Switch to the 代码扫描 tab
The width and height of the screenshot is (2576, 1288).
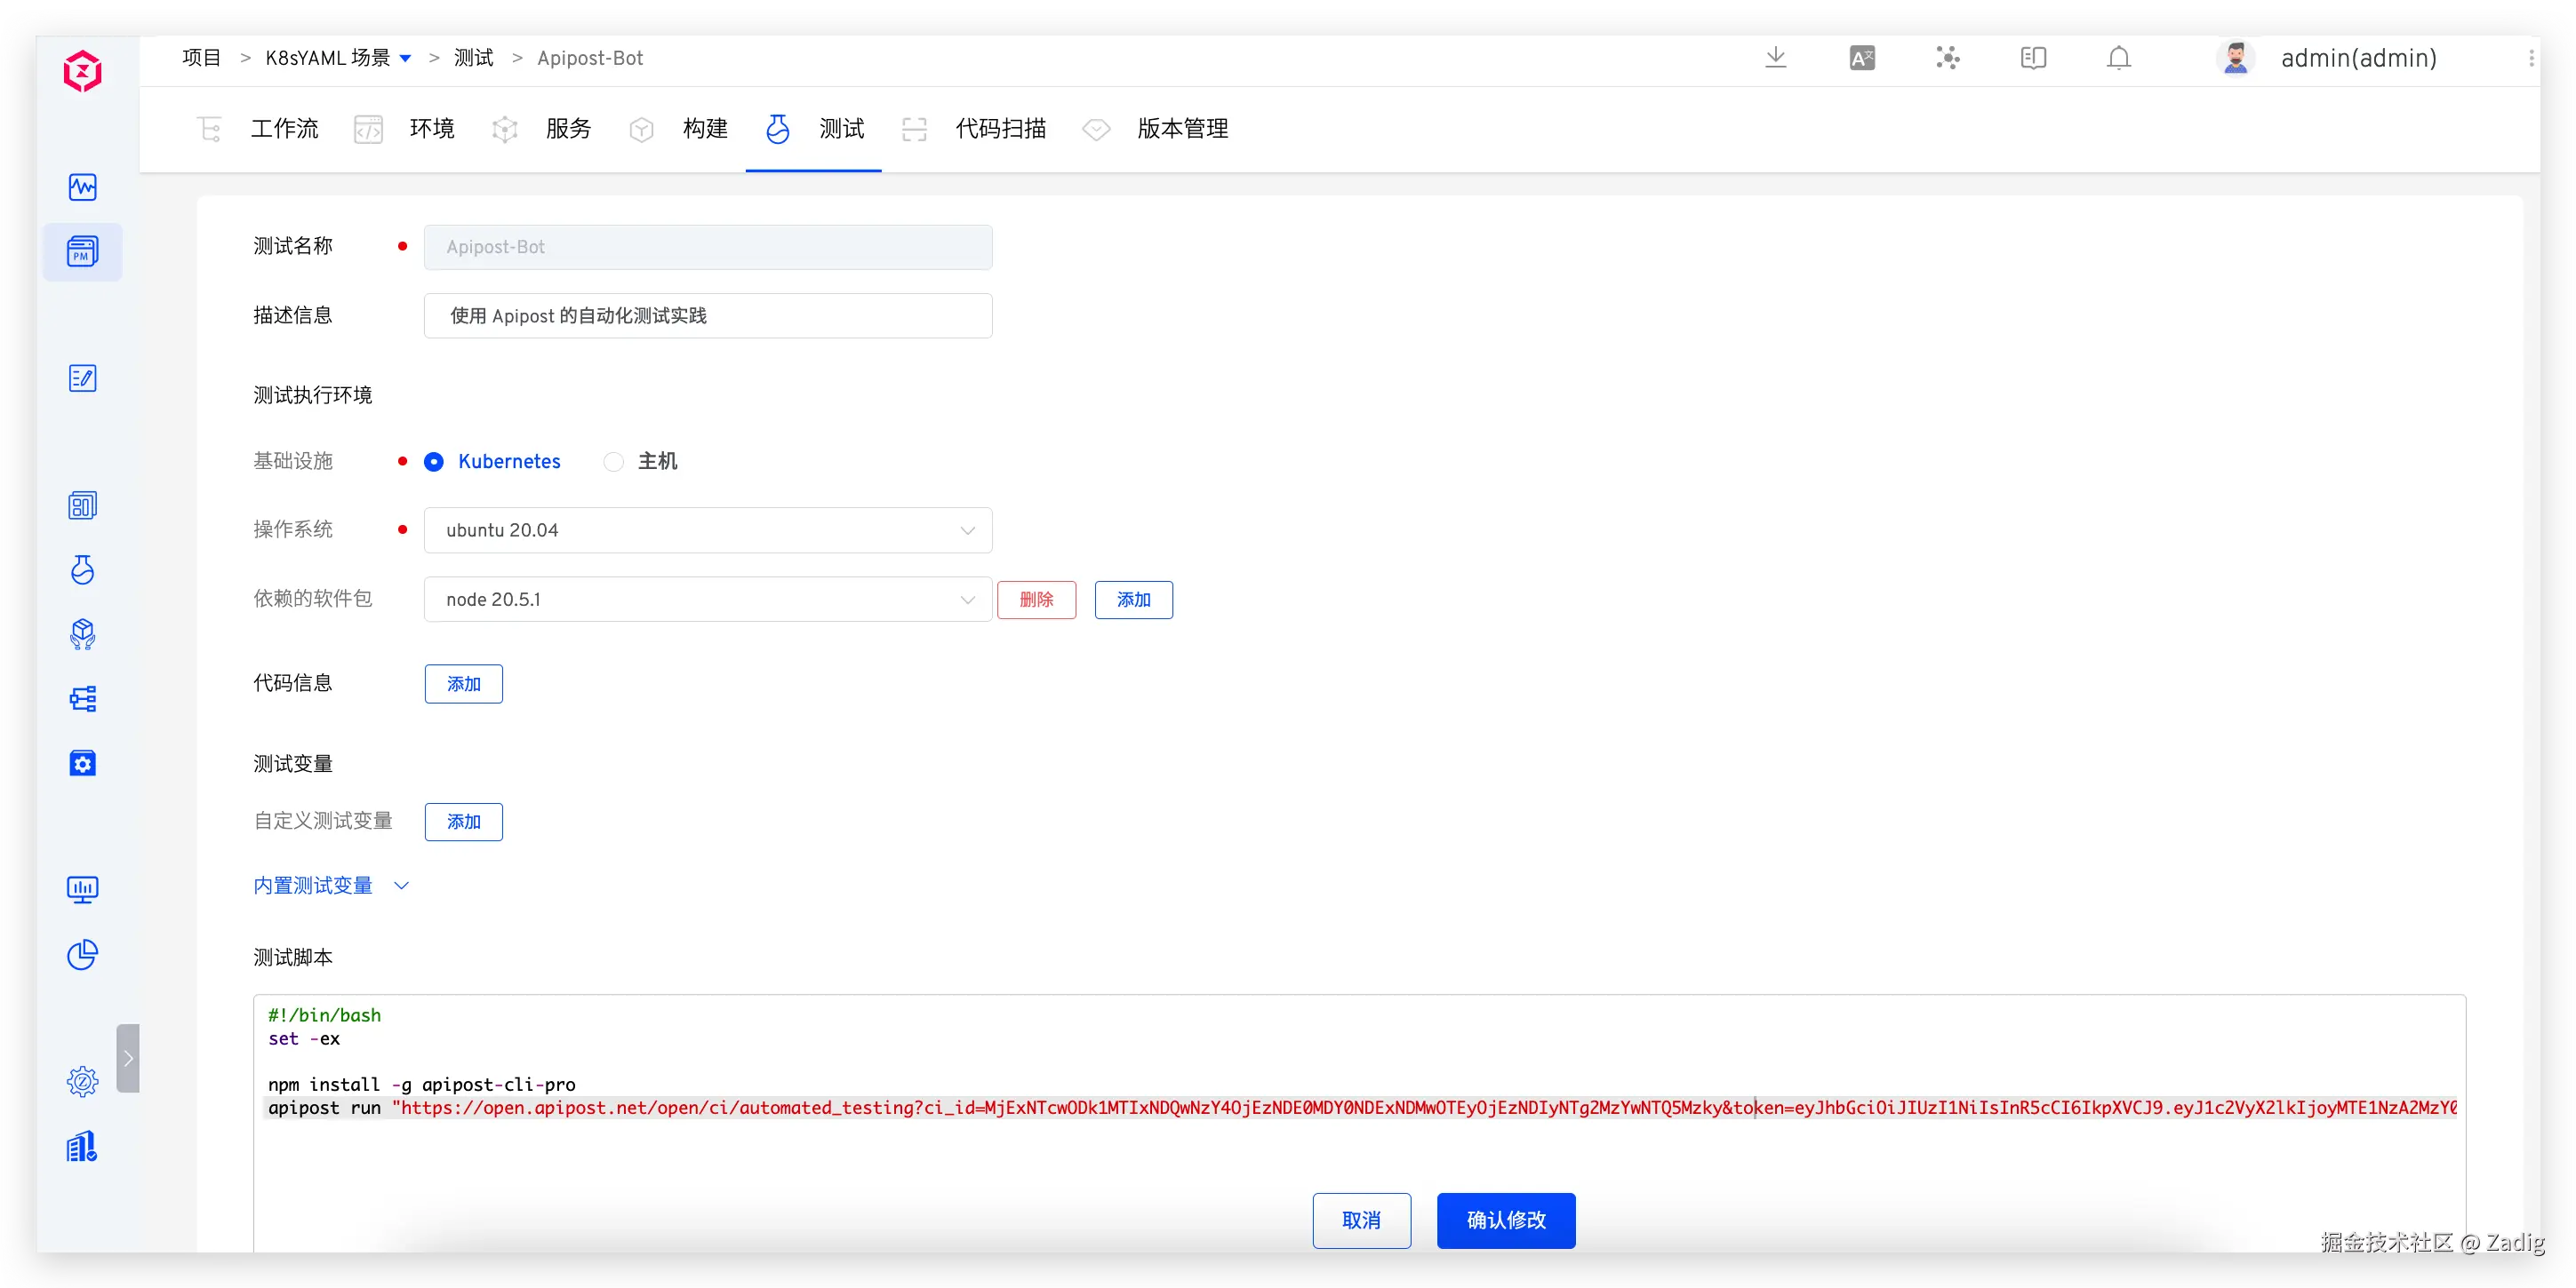(999, 129)
